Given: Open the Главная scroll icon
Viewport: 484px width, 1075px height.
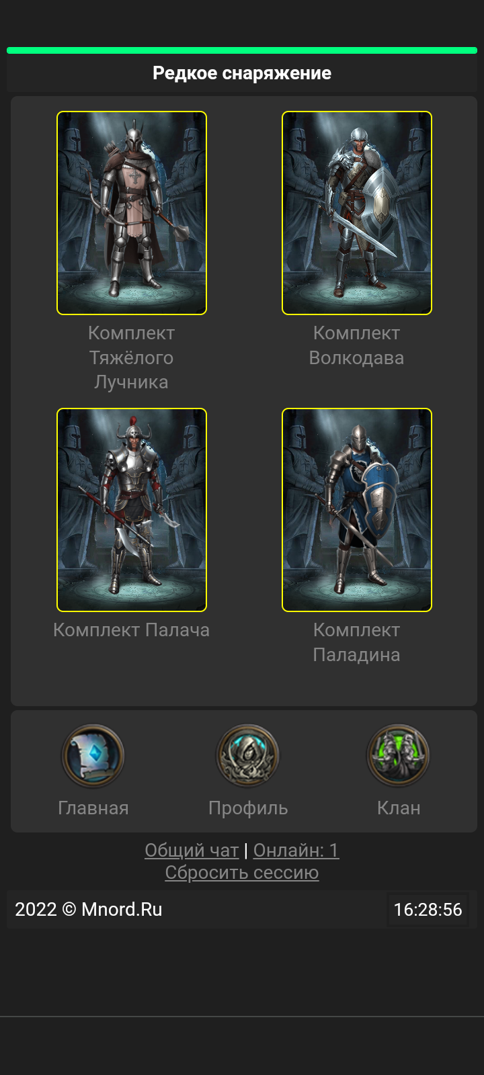Looking at the screenshot, I should 93,756.
